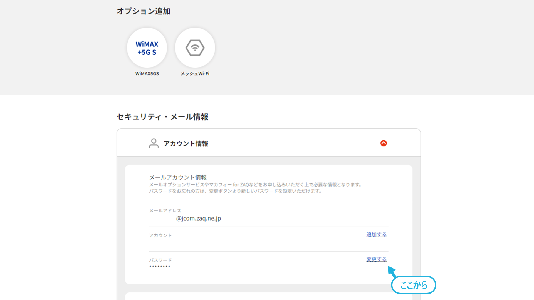Collapse the アカウント情報 section with the red chevron
534x300 pixels.
(x=384, y=143)
